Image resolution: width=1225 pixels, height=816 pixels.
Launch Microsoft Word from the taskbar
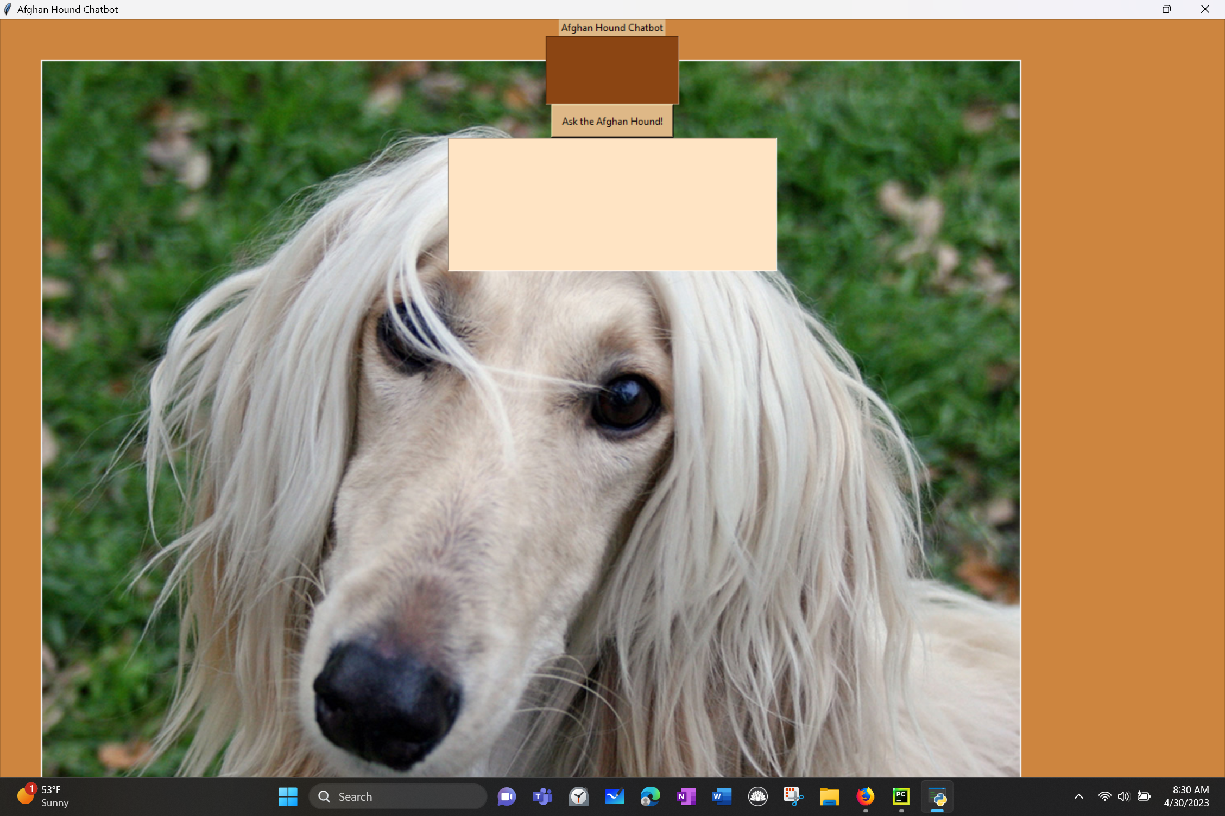click(722, 796)
